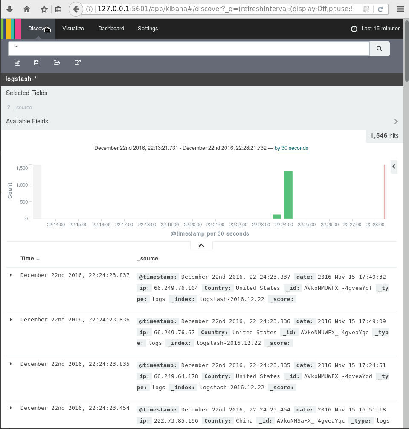The width and height of the screenshot is (409, 429).
Task: Collapse the histogram with the up chevron
Action: (201, 245)
